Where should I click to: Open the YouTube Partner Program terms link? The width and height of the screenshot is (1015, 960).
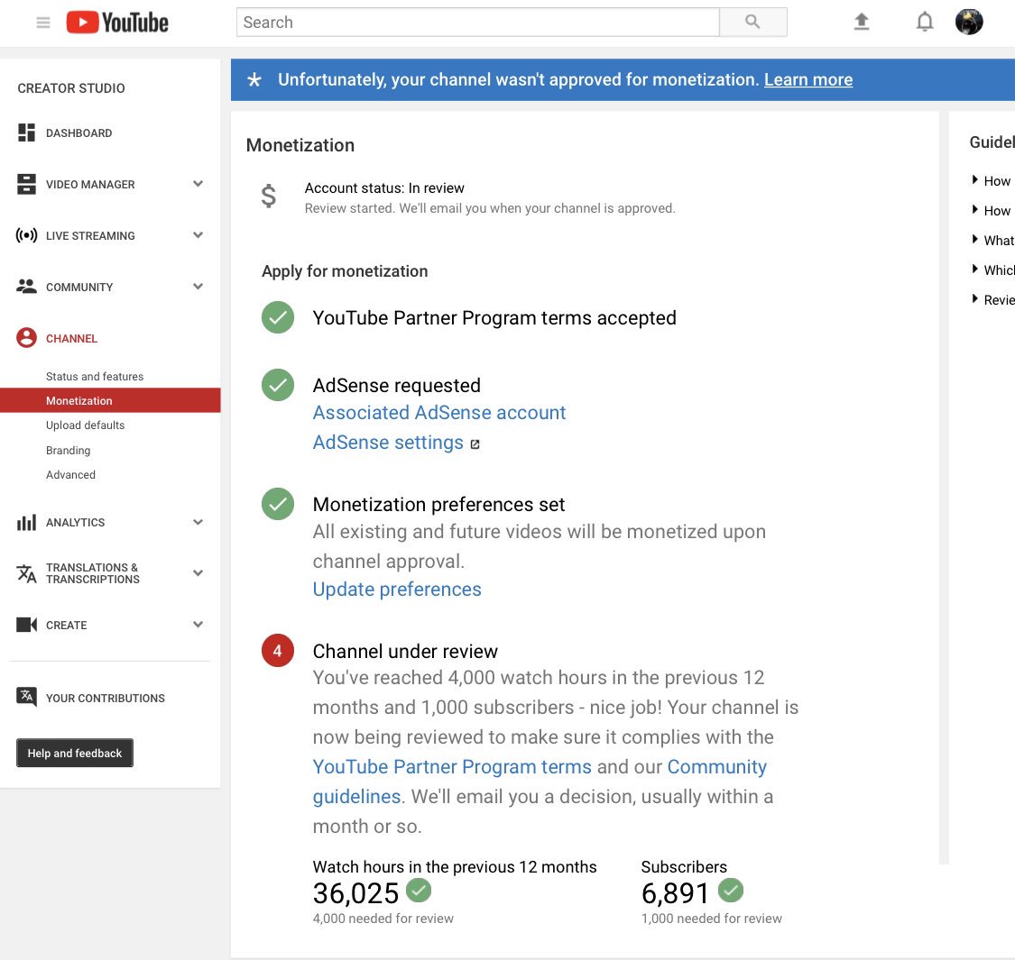(452, 766)
